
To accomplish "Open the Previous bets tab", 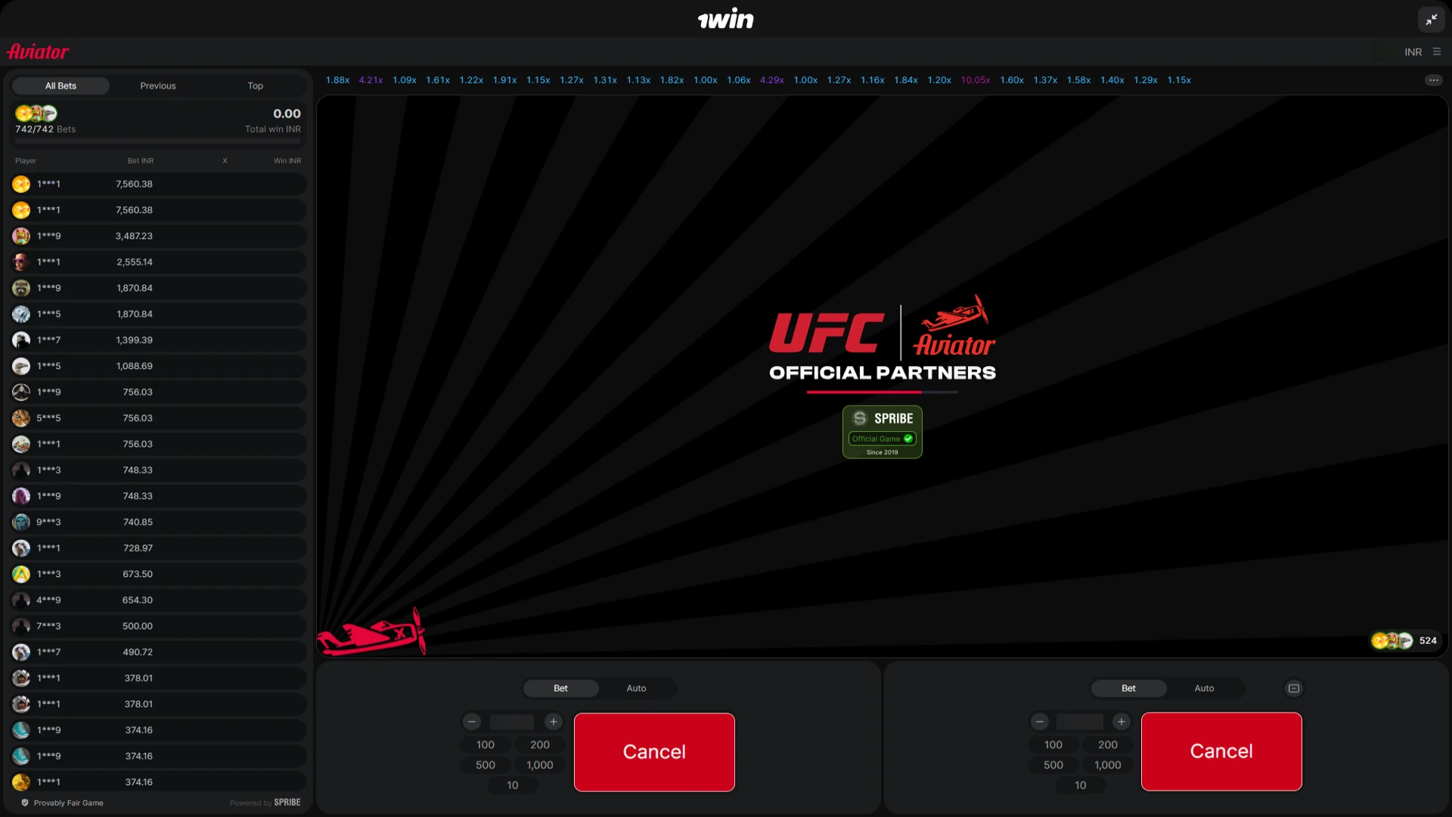I will pyautogui.click(x=157, y=86).
